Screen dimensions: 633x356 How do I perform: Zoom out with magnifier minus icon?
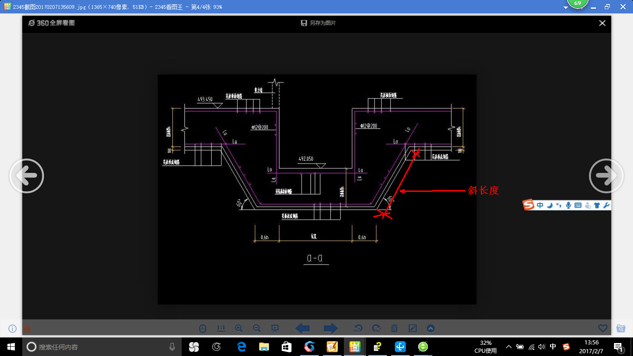[257, 329]
